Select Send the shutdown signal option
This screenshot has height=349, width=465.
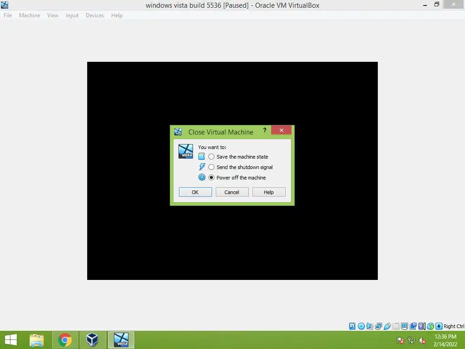click(x=241, y=167)
